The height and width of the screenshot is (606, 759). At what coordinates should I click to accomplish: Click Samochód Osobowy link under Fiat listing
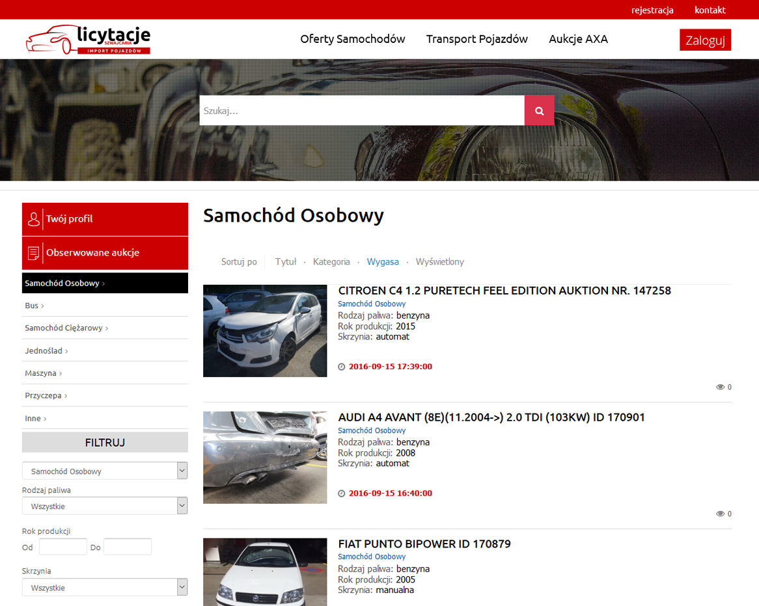click(372, 557)
